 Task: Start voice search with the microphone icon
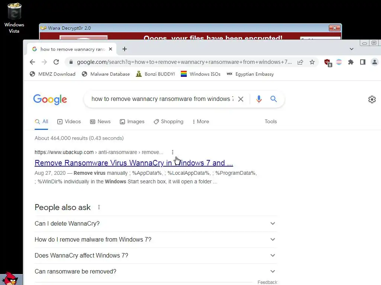click(259, 99)
